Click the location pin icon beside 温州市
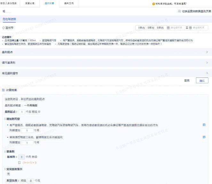 point(4,28)
